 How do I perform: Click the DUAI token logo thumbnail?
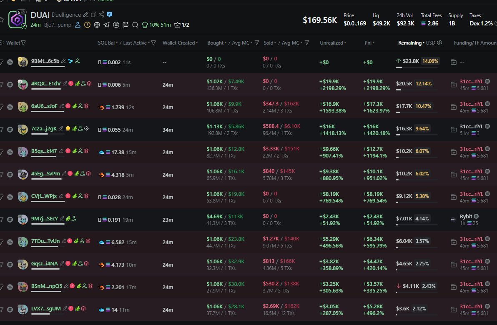pyautogui.click(x=18, y=19)
